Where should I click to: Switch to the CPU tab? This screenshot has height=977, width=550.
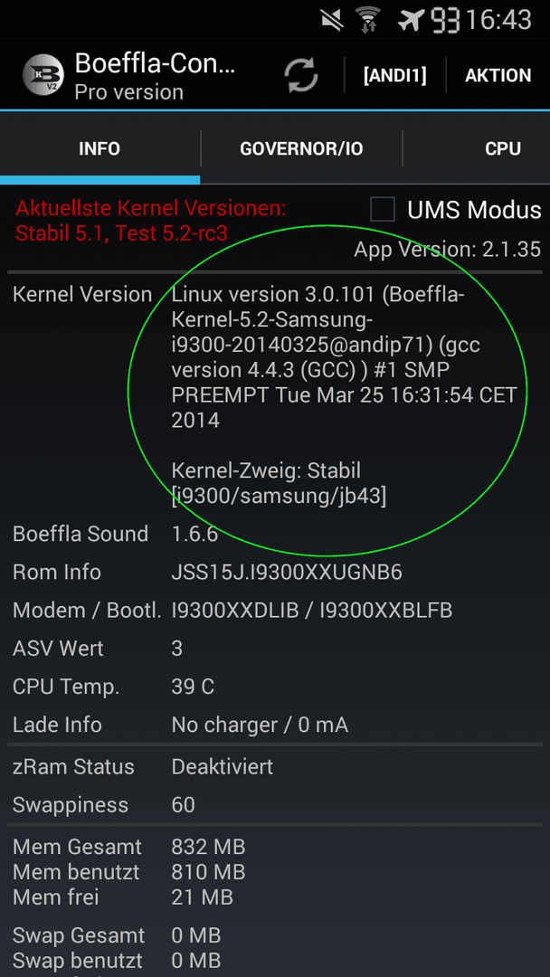pos(503,149)
